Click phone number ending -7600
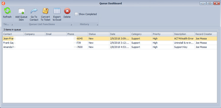This screenshot has width=221, height=108. point(78,47)
